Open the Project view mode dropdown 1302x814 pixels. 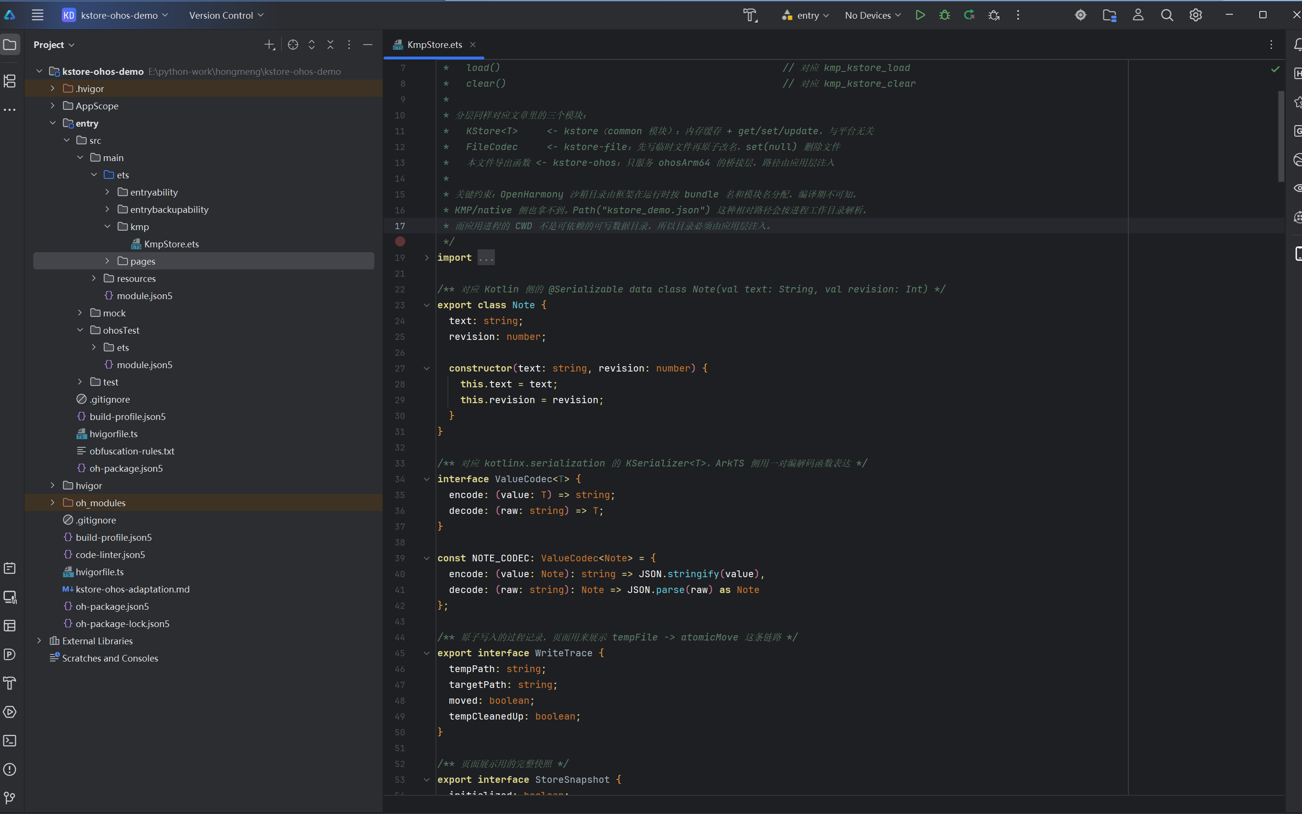click(x=54, y=45)
